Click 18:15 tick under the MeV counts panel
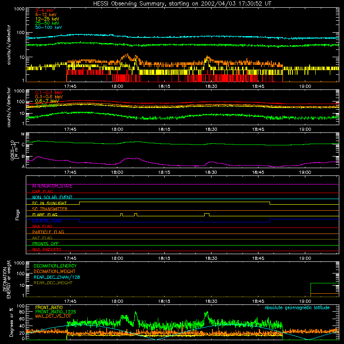 tap(164, 129)
